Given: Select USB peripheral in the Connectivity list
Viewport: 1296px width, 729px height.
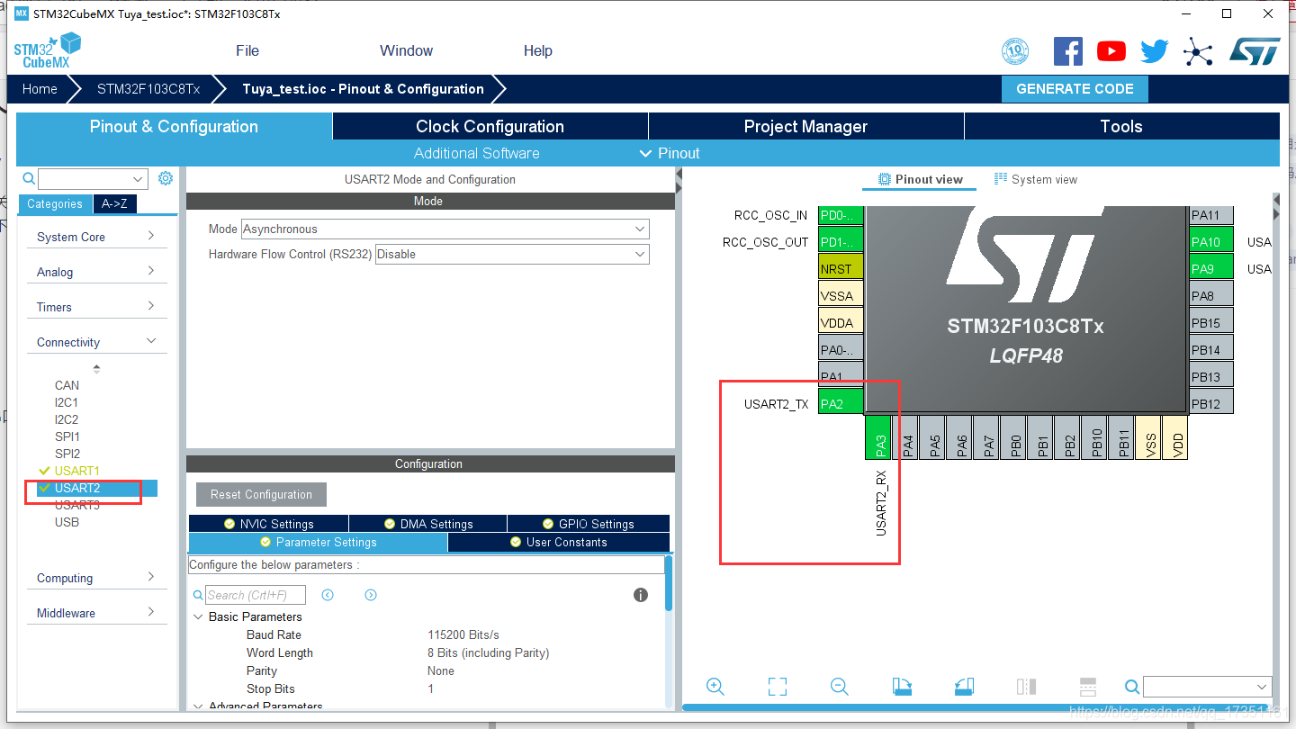Looking at the screenshot, I should click(67, 522).
